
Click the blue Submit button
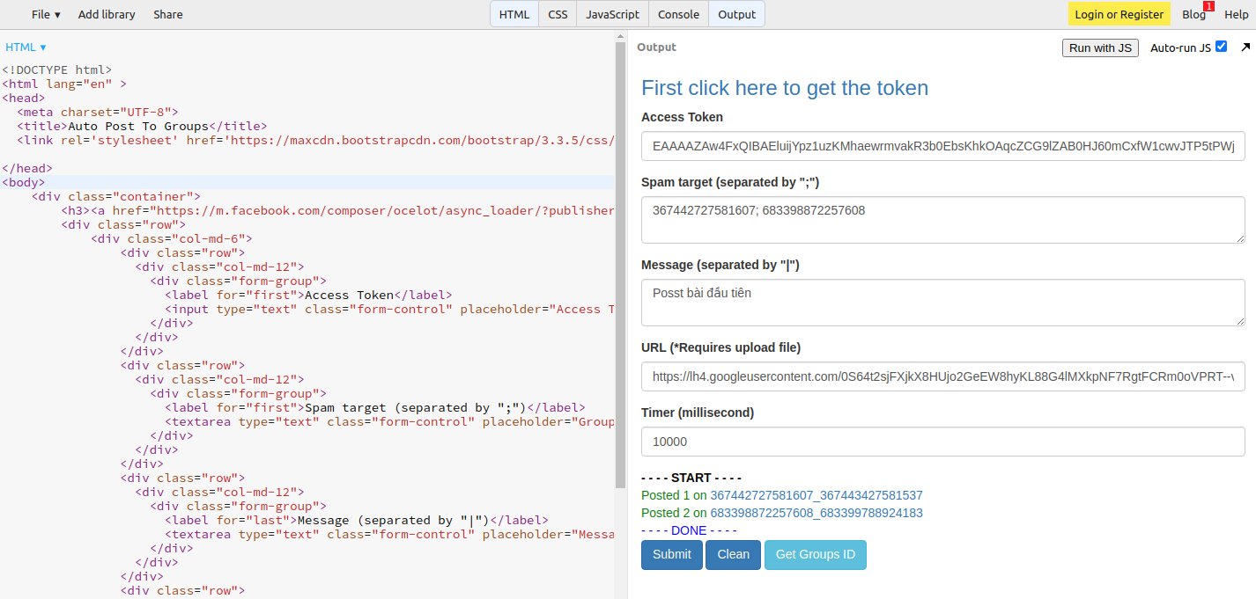coord(671,554)
